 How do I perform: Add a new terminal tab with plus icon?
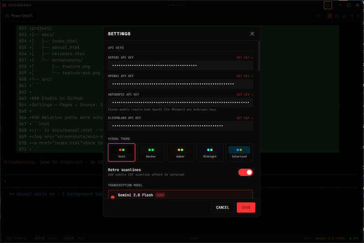(318, 16)
